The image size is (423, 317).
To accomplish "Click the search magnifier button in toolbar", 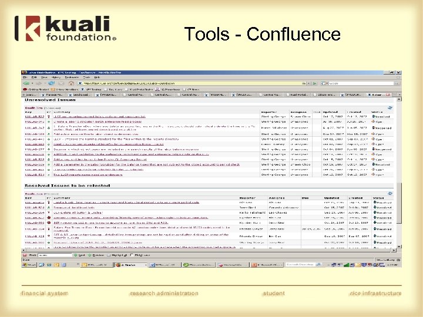I will (396, 83).
